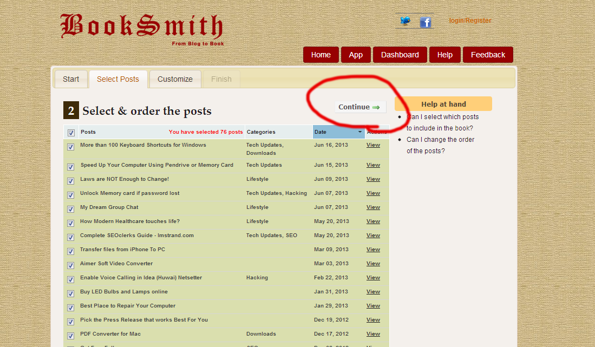The height and width of the screenshot is (347, 595).
Task: Switch to the Finish tab
Action: click(x=221, y=79)
